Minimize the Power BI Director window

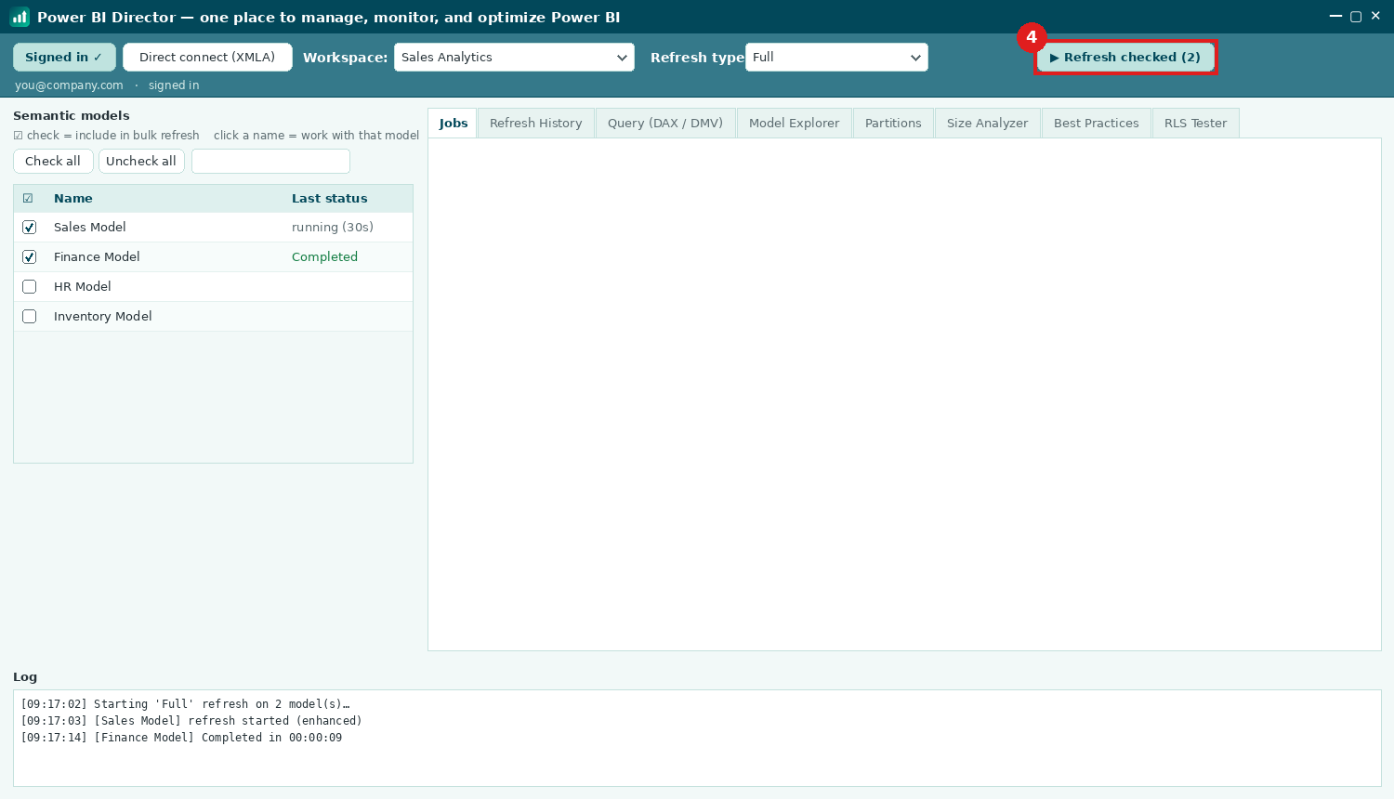(x=1335, y=16)
